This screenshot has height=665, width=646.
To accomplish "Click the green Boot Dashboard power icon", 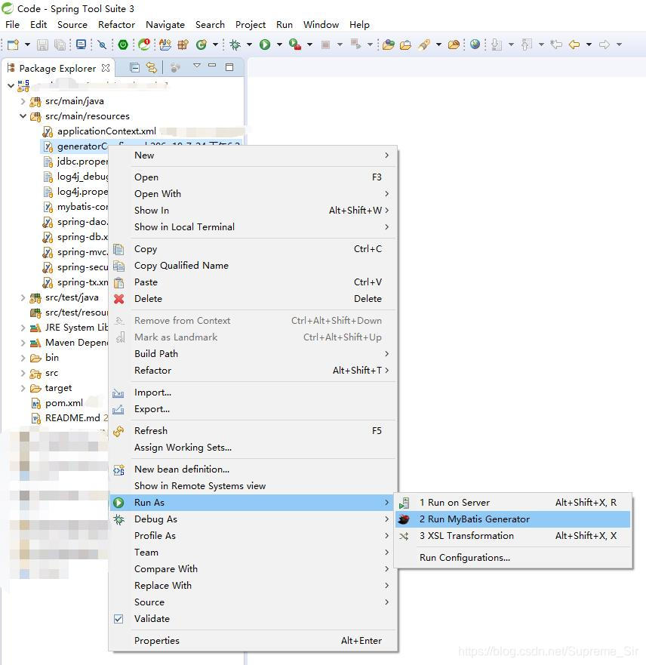I will pyautogui.click(x=123, y=45).
